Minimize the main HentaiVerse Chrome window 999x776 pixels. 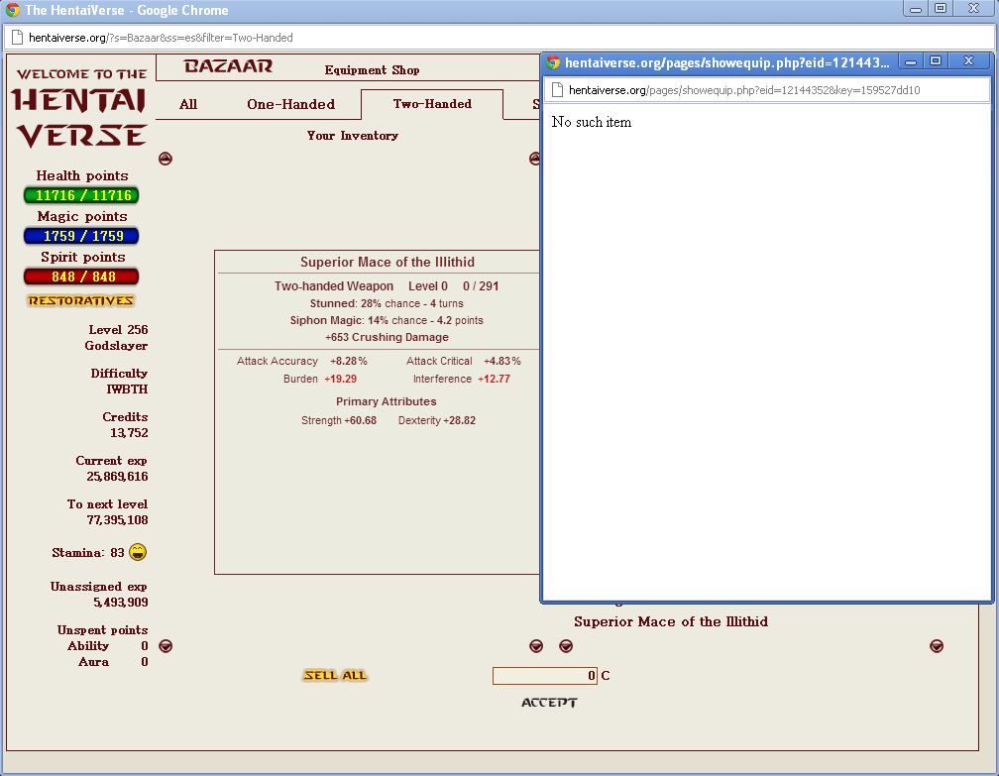tap(916, 9)
